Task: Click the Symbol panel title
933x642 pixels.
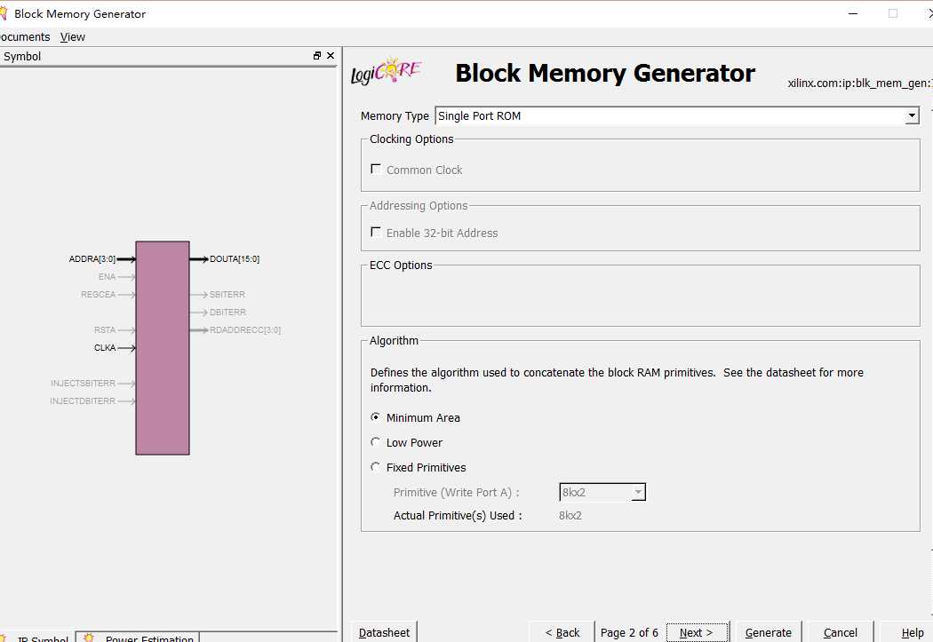Action: [22, 57]
